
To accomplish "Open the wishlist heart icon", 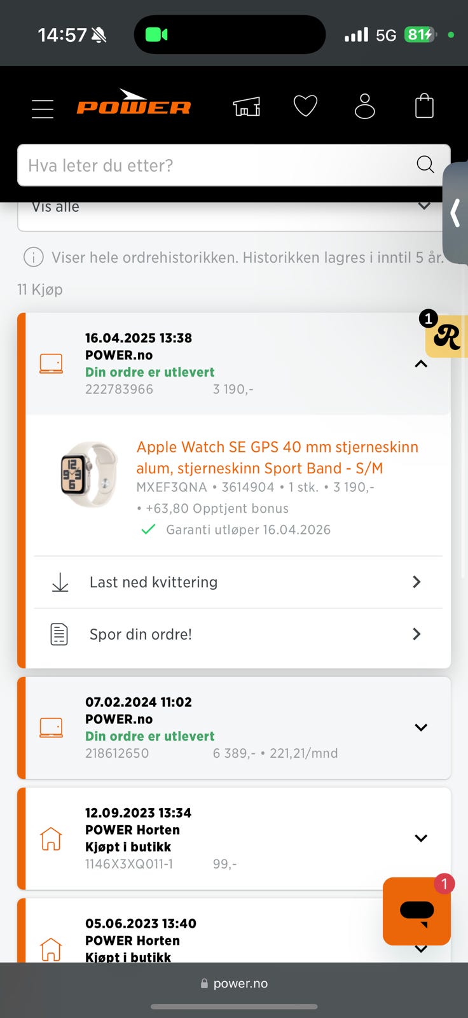I will (x=305, y=106).
